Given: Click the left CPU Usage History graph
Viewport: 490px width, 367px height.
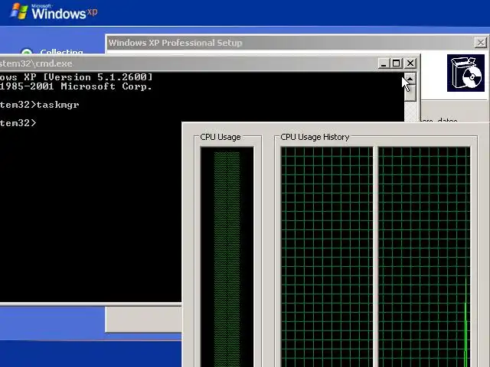Looking at the screenshot, I should click(327, 257).
